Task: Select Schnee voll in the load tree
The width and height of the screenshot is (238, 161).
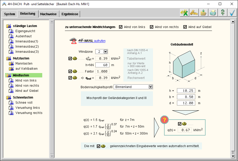Action: click(x=24, y=103)
